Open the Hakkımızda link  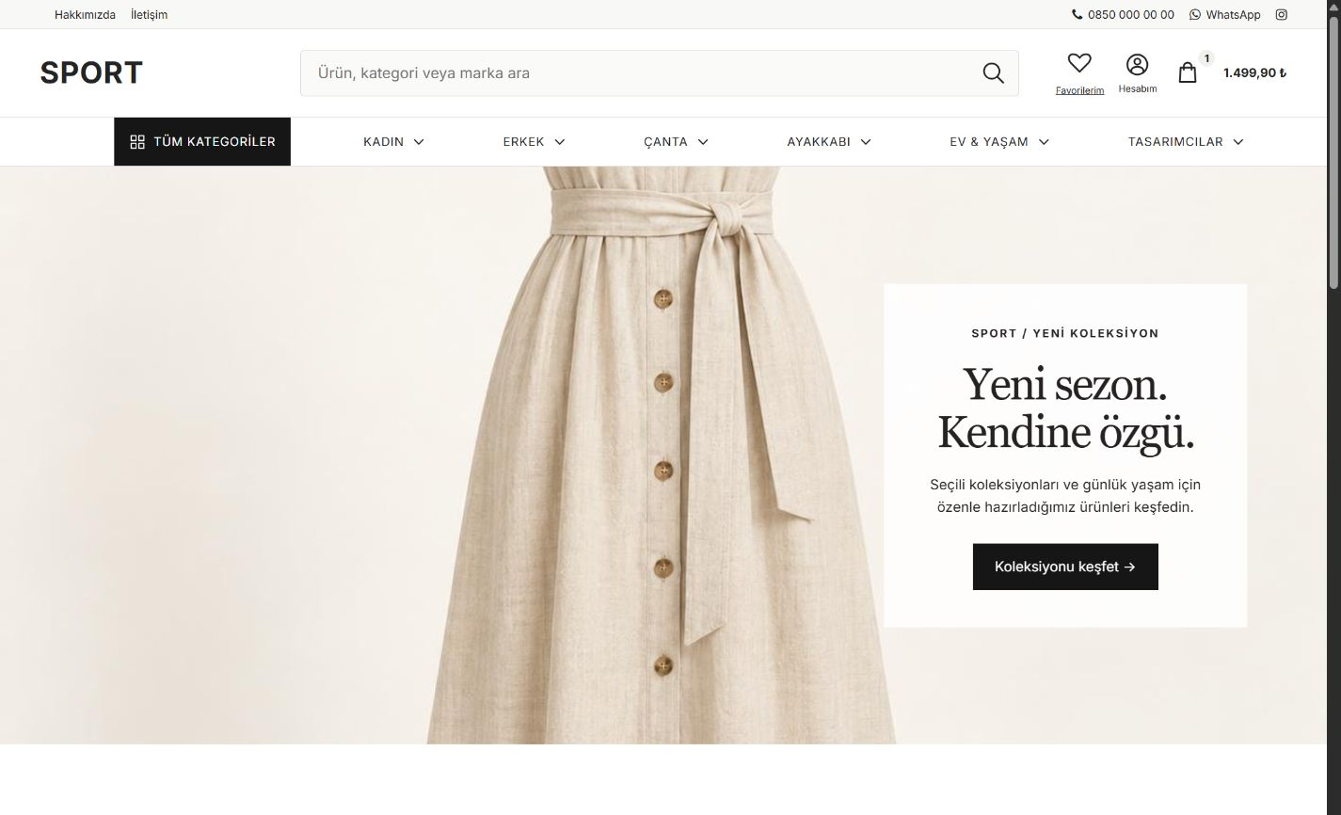85,15
